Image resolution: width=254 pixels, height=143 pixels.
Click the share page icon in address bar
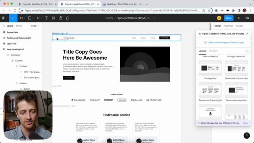[x=204, y=10]
